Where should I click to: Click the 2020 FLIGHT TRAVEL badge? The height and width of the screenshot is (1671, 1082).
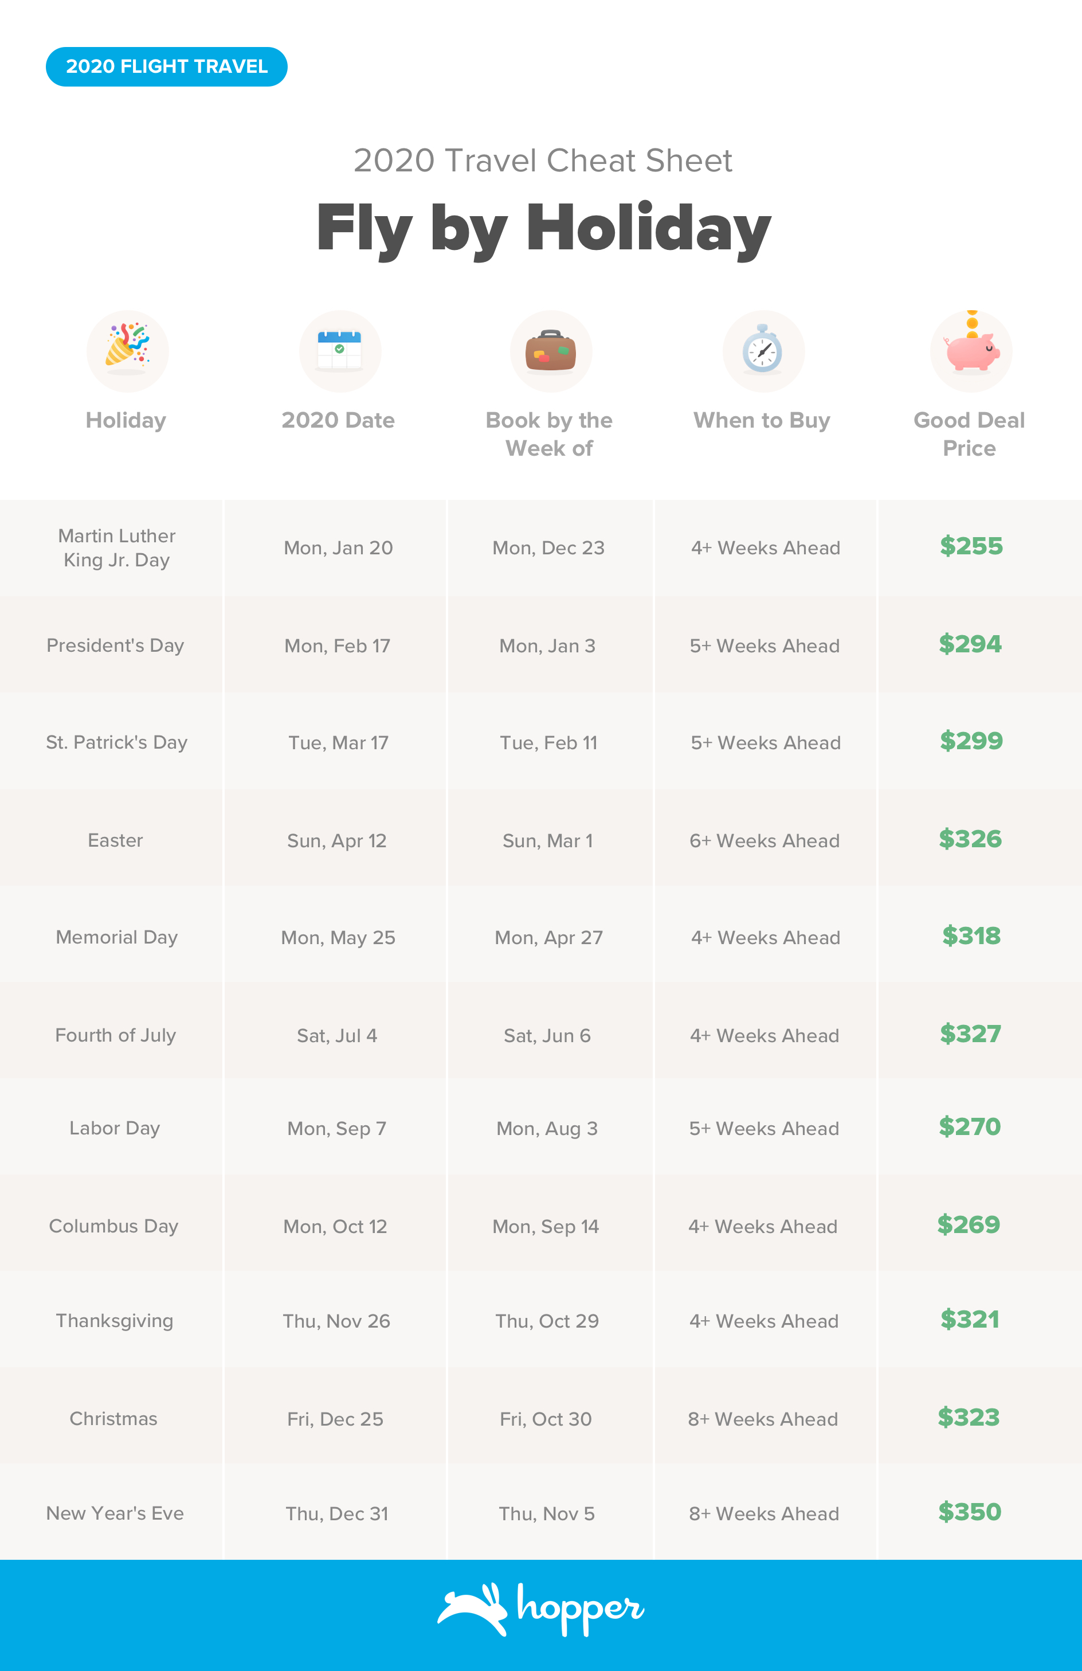coord(166,66)
